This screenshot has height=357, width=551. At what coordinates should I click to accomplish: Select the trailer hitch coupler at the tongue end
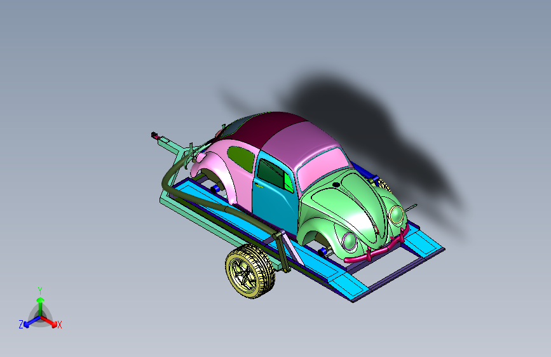155,135
